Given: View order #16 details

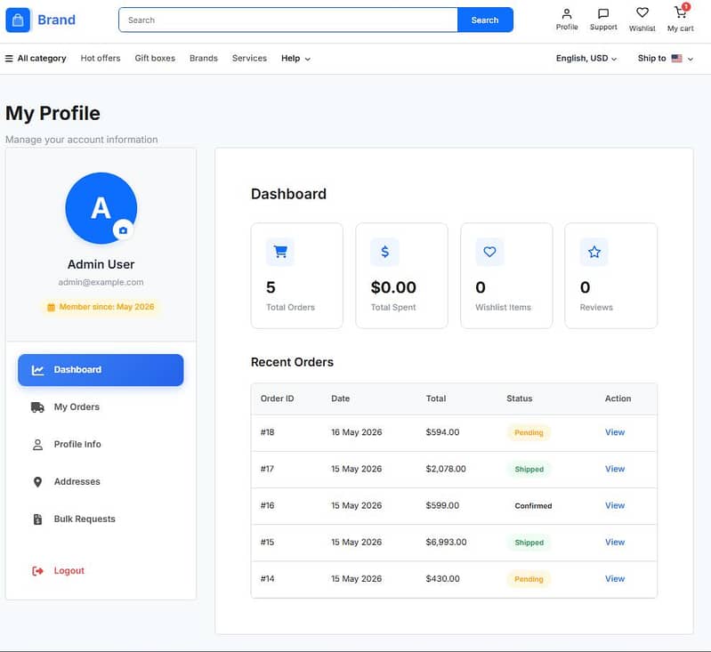Looking at the screenshot, I should (615, 505).
